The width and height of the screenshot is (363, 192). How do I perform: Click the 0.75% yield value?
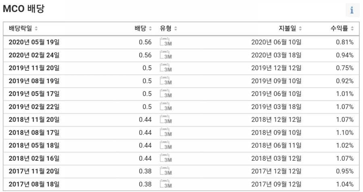[x=345, y=68]
